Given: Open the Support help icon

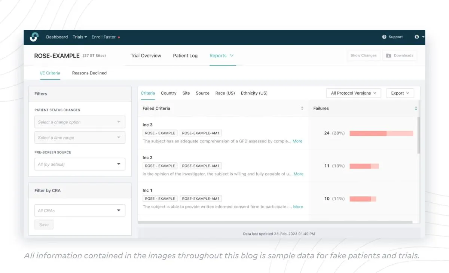Looking at the screenshot, I should [x=384, y=37].
